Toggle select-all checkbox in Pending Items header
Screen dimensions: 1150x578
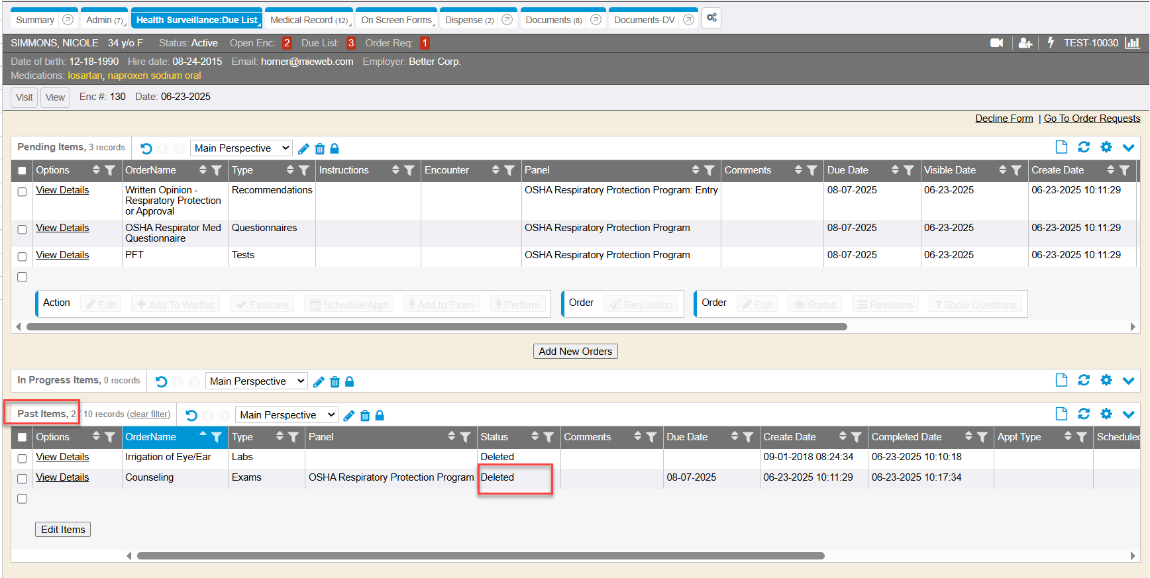pyautogui.click(x=22, y=171)
